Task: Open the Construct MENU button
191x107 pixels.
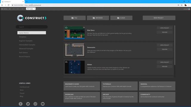Action: tap(4, 9)
